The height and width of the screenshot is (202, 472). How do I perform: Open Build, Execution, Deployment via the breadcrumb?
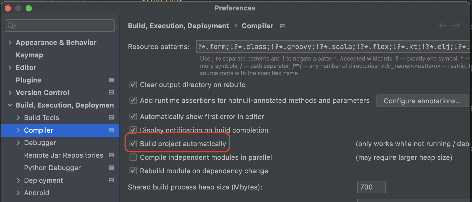(178, 26)
